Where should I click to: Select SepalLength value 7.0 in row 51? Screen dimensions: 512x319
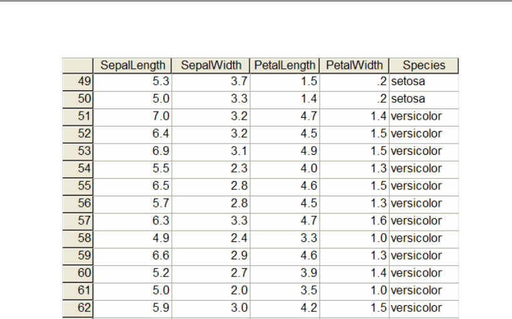coord(133,117)
